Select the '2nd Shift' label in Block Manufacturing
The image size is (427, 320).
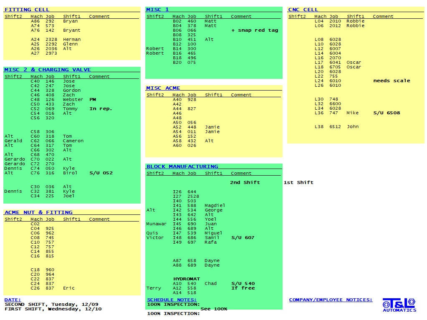pyautogui.click(x=245, y=183)
